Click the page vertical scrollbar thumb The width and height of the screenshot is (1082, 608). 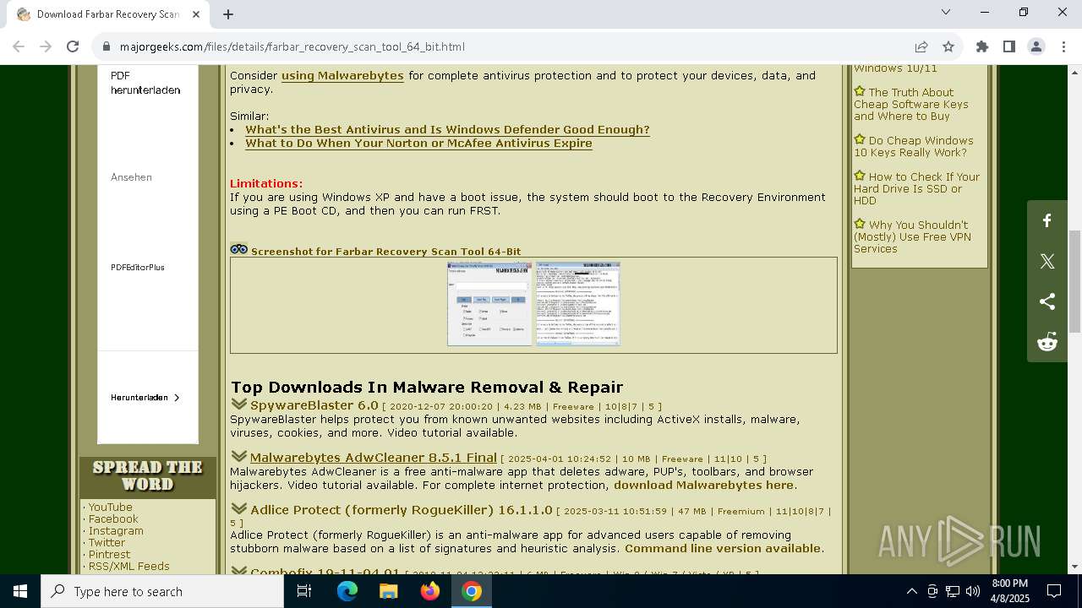pyautogui.click(x=1074, y=281)
